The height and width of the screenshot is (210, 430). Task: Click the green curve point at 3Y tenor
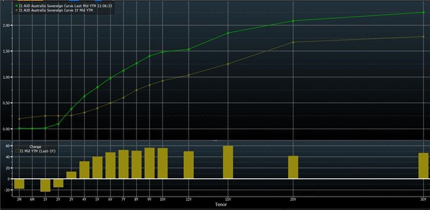[x=71, y=109]
